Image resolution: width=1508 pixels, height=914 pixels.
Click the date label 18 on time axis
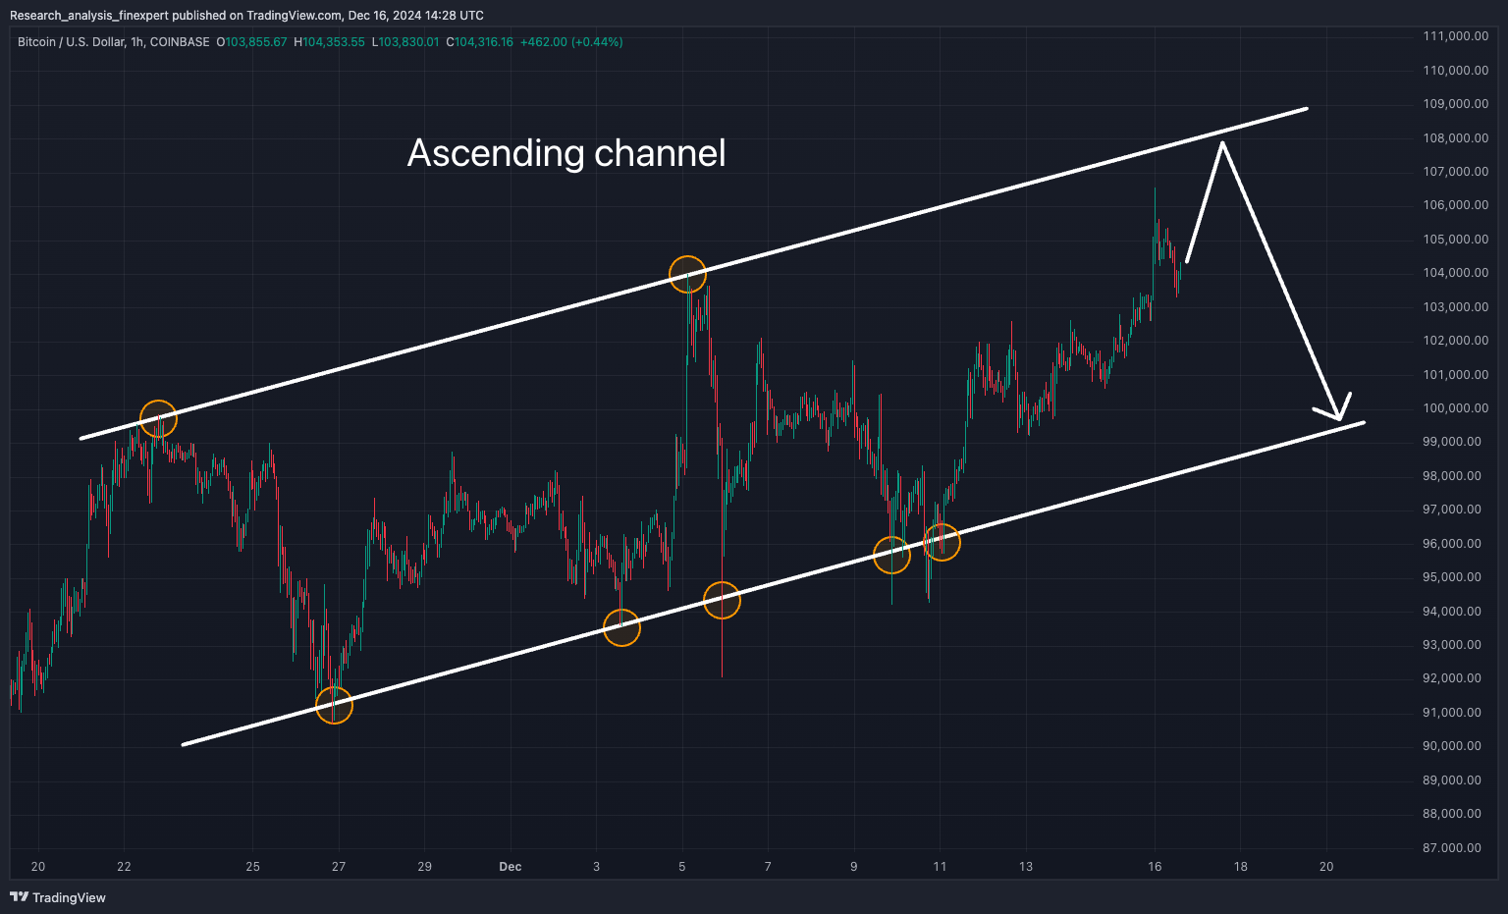tap(1241, 867)
